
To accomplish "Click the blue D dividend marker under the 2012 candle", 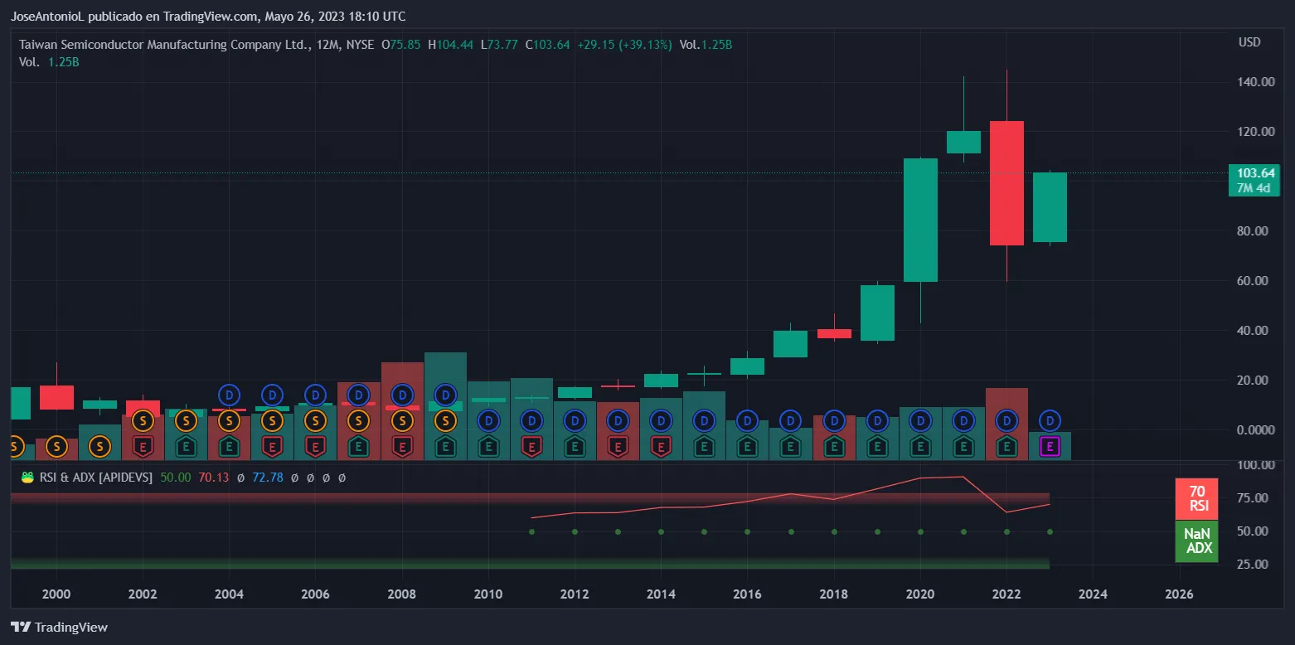I will 575,420.
